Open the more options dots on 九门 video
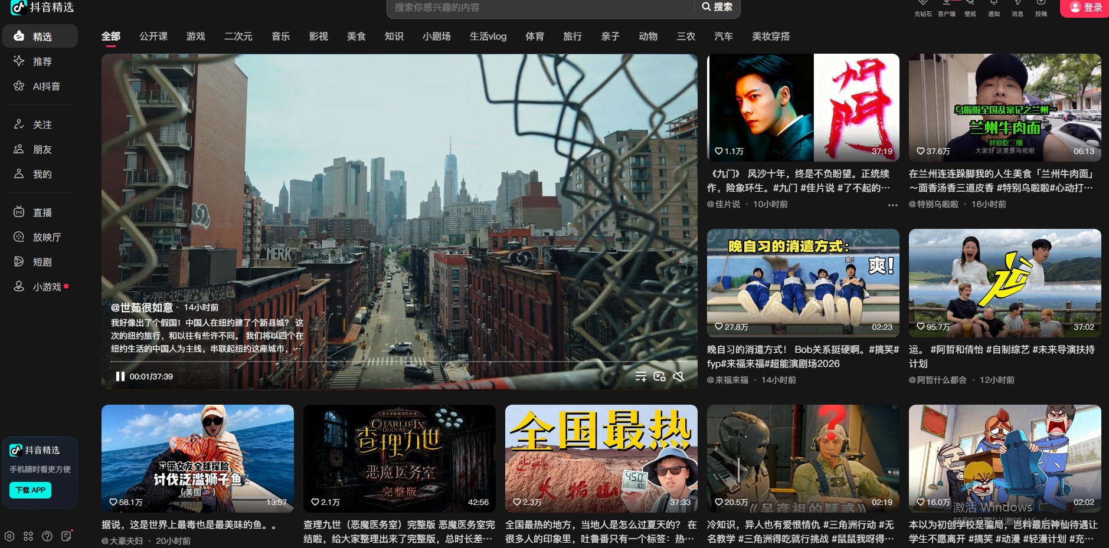1109x548 pixels. coord(893,205)
